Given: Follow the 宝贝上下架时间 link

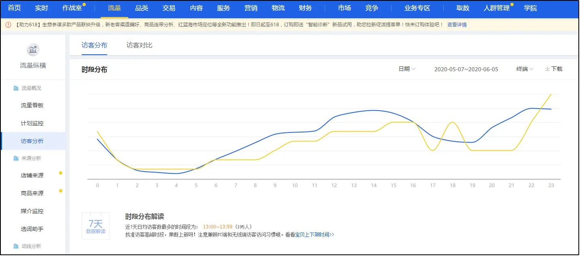Looking at the screenshot, I should click(314, 235).
